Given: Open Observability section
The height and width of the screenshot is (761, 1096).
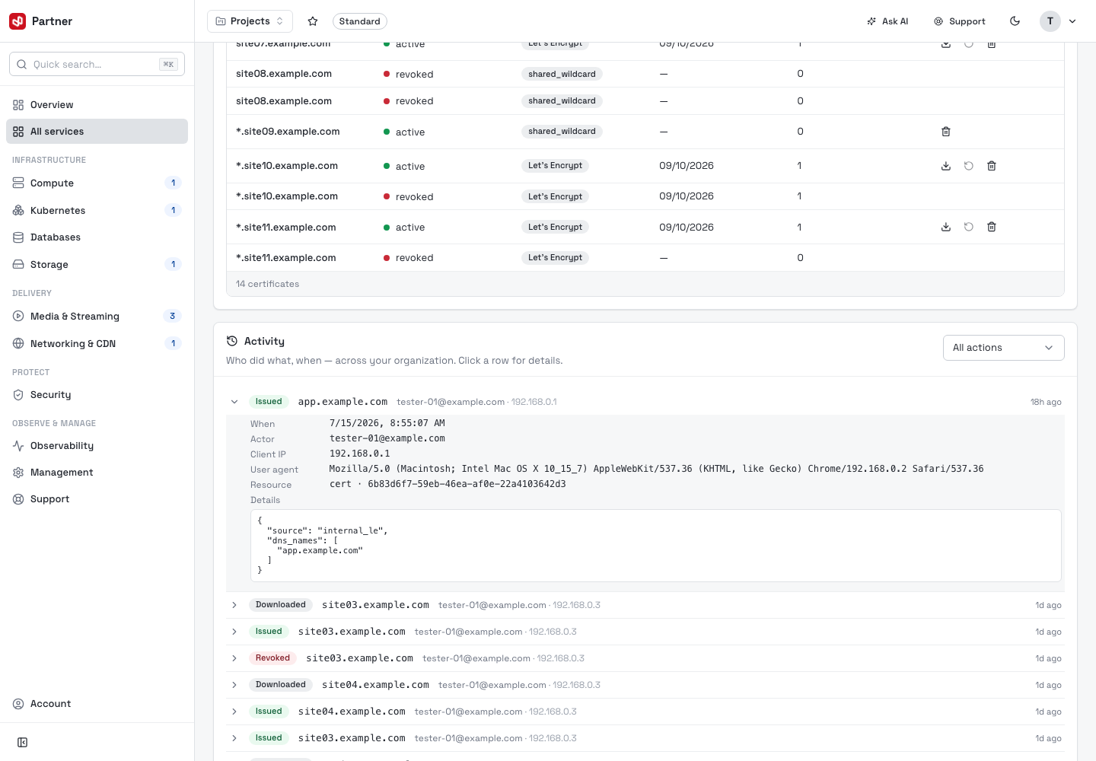Looking at the screenshot, I should pos(97,446).
